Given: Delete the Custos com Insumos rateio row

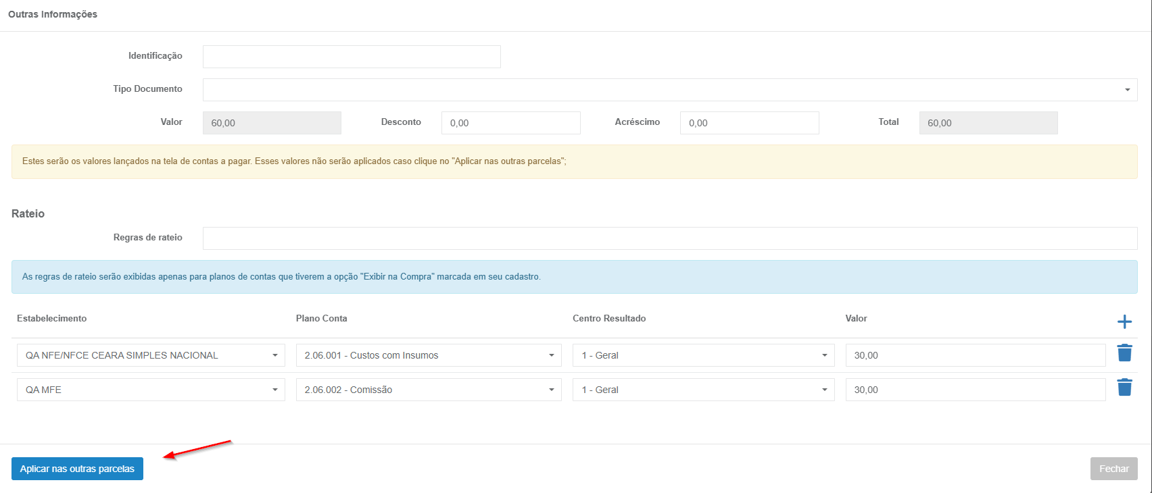Looking at the screenshot, I should (1124, 353).
